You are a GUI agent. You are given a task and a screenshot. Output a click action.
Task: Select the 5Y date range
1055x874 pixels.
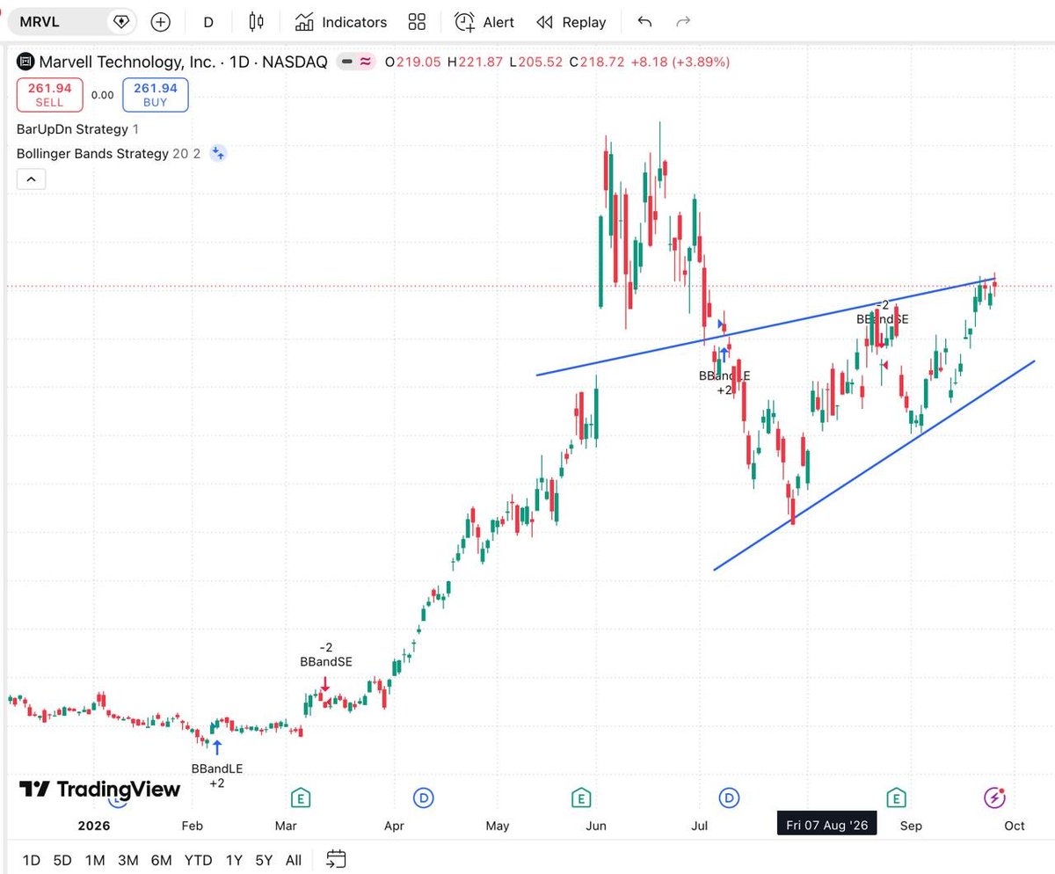tap(264, 859)
